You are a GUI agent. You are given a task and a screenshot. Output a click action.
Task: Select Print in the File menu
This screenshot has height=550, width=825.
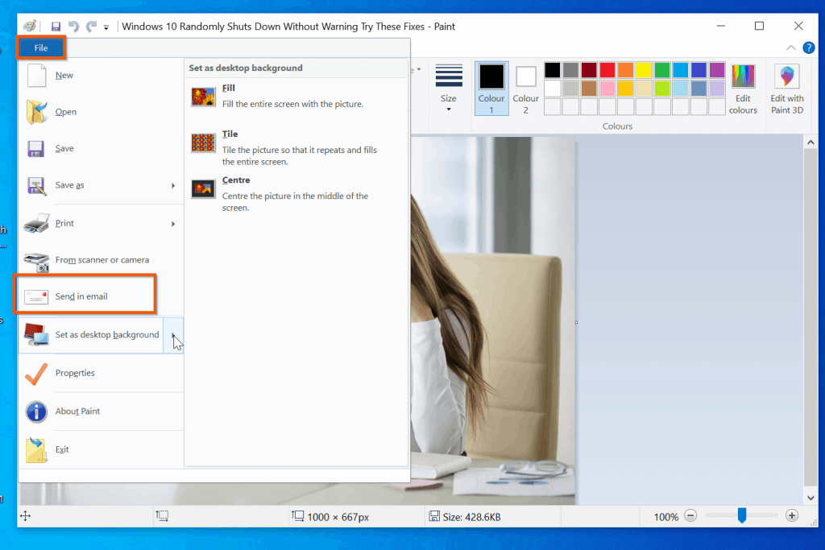point(92,223)
